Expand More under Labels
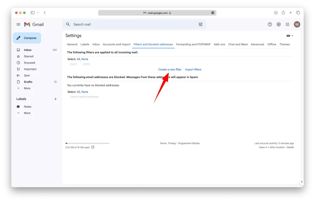 [x=27, y=113]
